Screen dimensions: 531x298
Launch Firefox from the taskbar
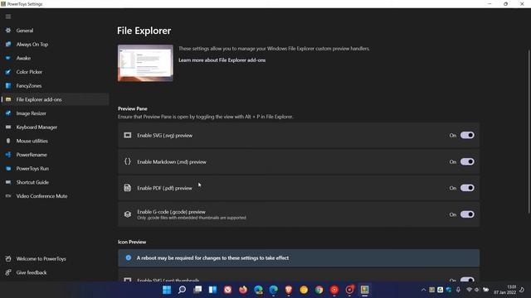point(243,290)
